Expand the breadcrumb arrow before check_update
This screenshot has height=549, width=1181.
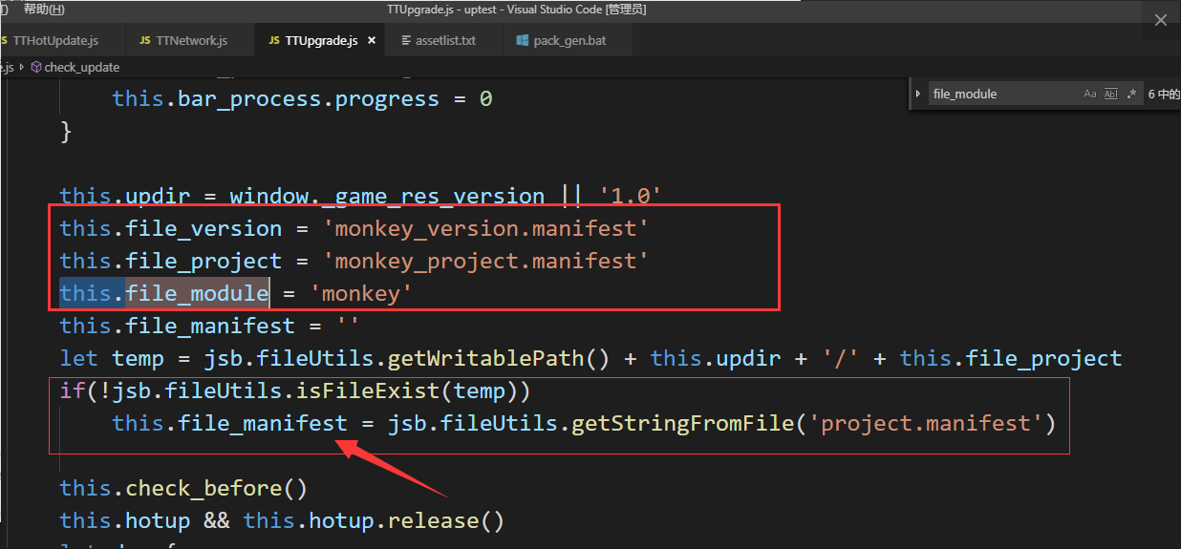point(21,67)
